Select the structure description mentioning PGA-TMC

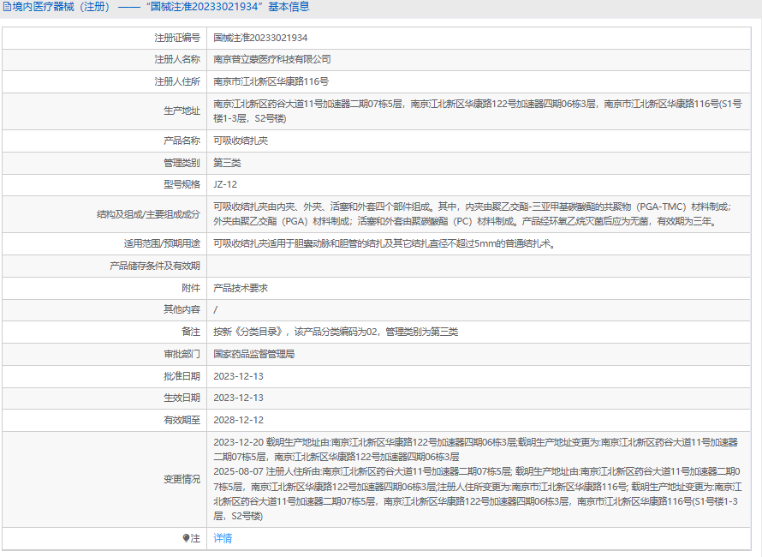pos(473,214)
